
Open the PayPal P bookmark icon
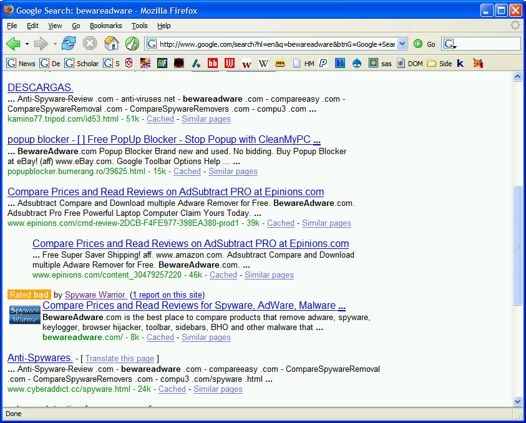323,63
